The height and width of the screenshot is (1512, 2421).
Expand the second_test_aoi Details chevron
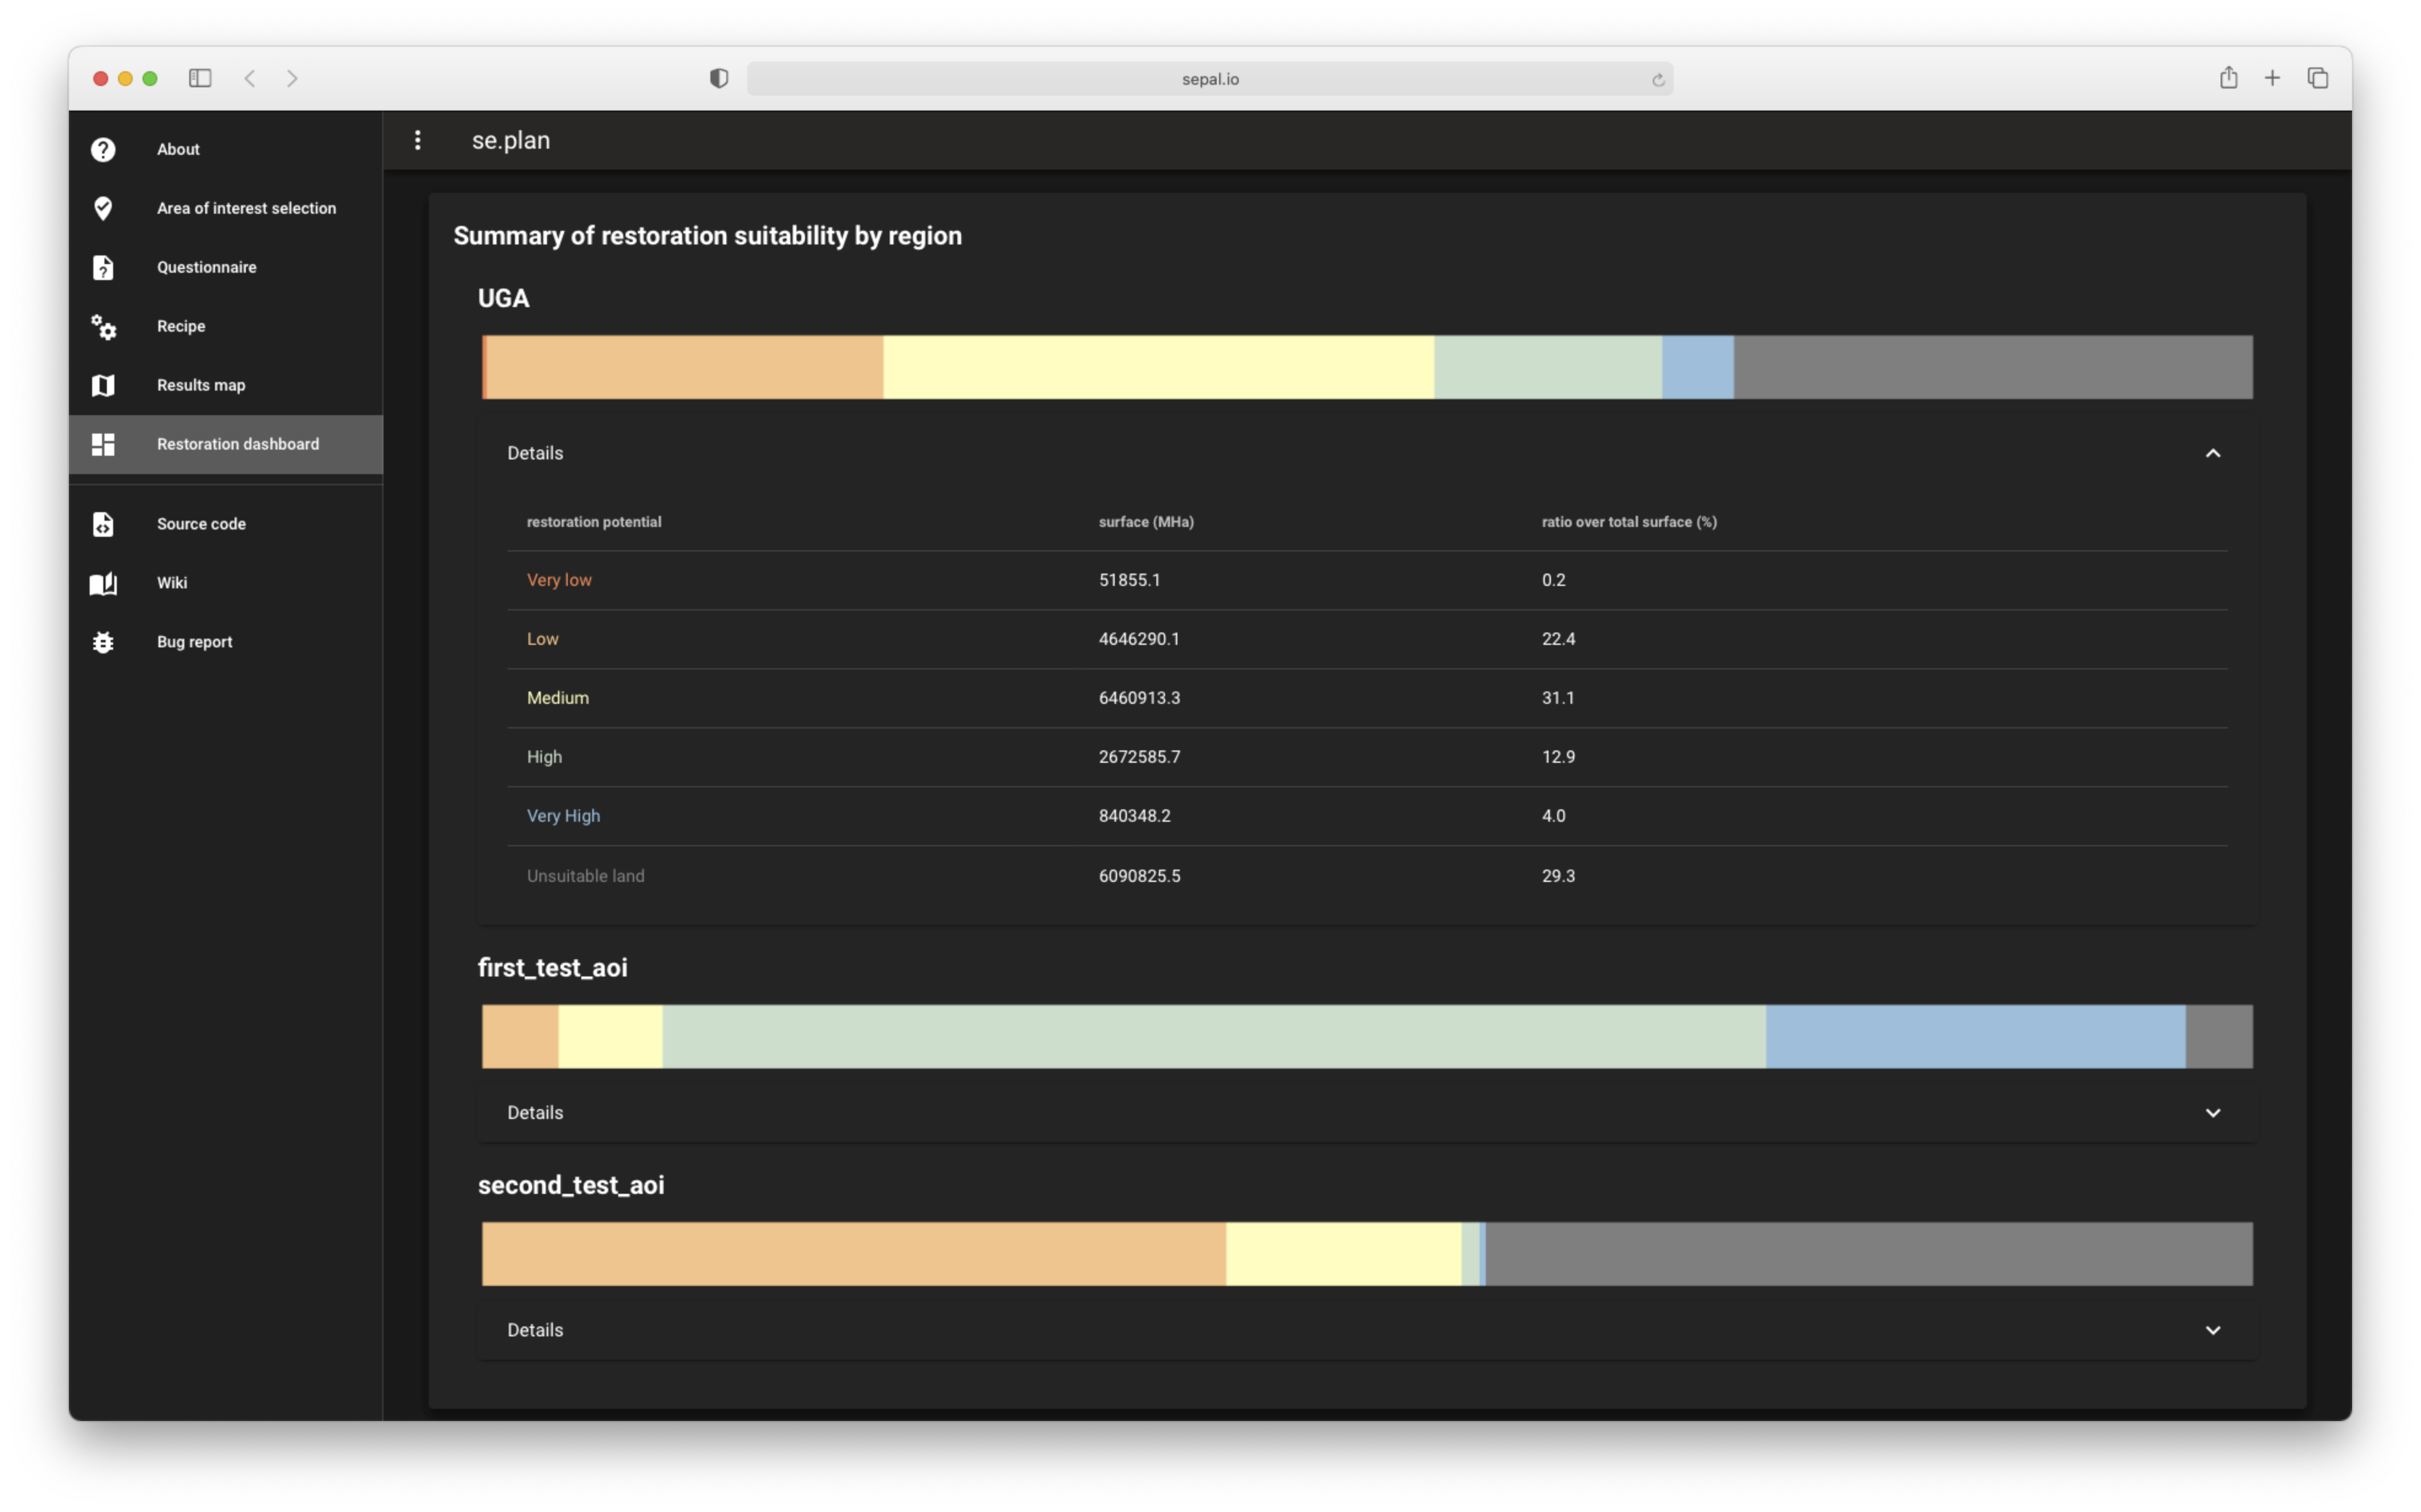[2212, 1330]
